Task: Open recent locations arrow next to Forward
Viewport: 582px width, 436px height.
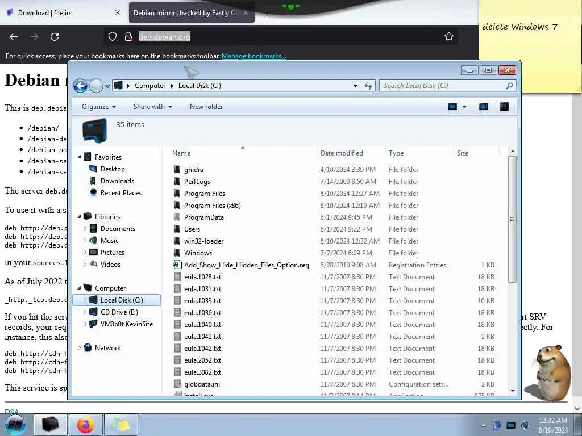Action: [107, 86]
